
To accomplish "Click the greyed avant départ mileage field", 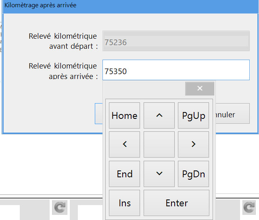I will 176,42.
